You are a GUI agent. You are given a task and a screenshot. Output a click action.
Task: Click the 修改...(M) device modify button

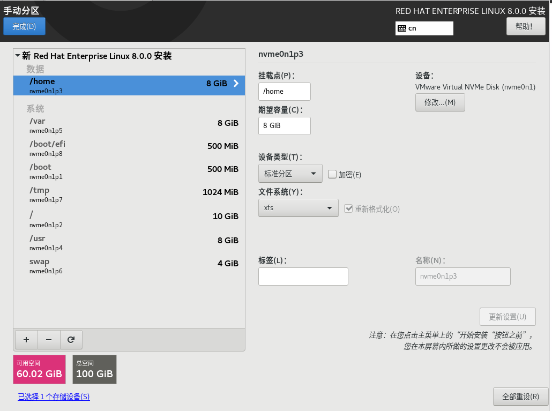[x=440, y=102]
